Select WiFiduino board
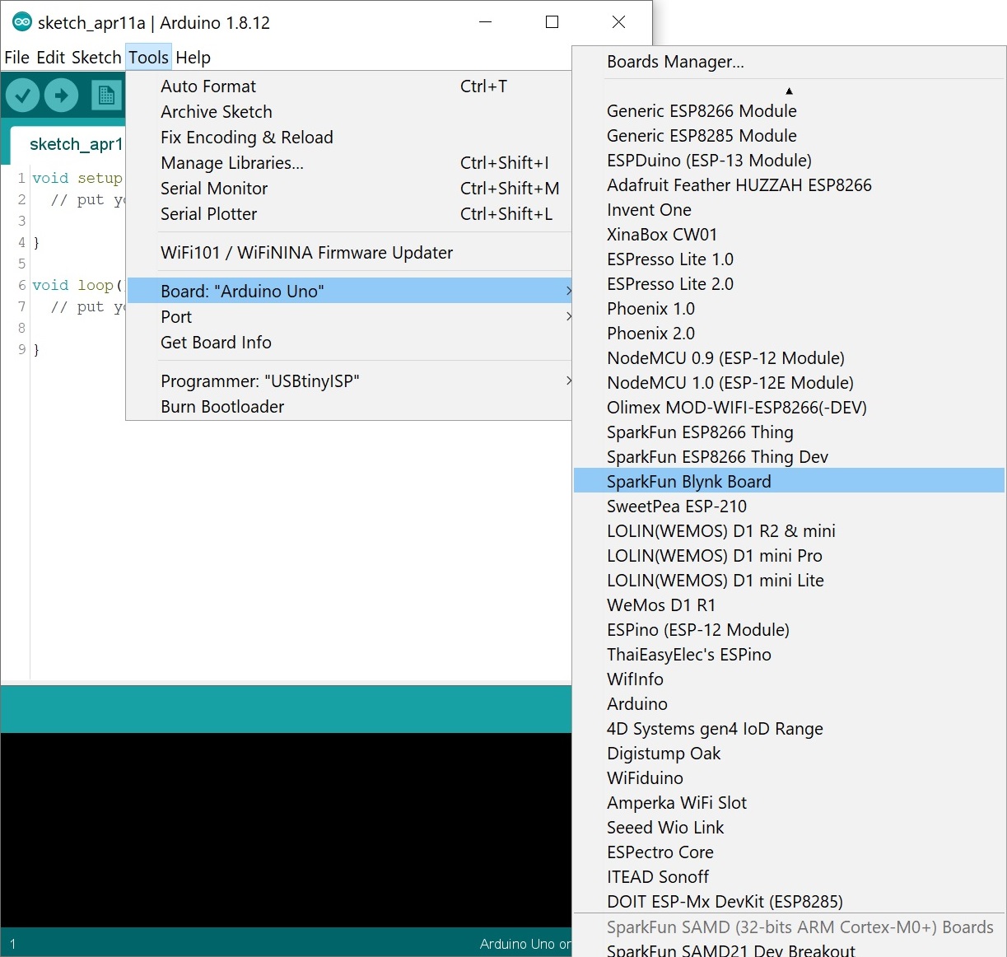Screen dimensions: 1007x957 (789, 778)
